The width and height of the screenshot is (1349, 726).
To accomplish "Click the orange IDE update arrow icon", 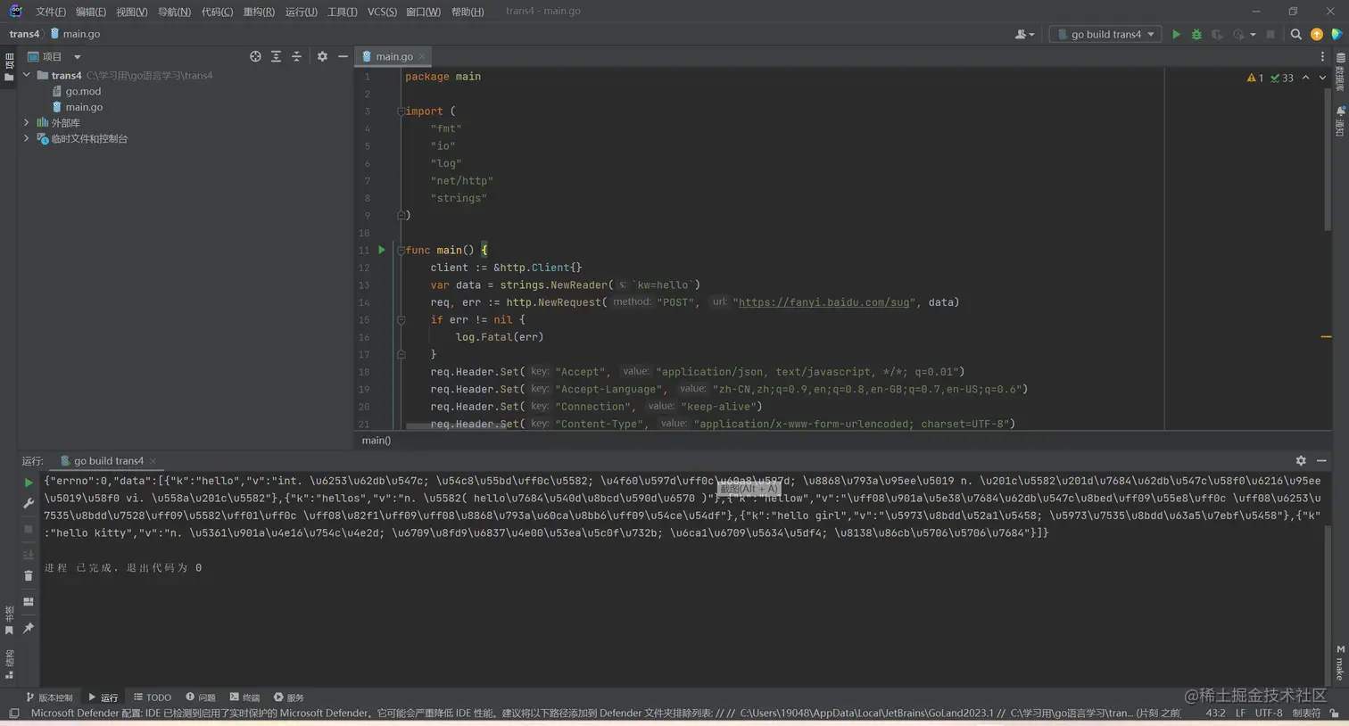I will pyautogui.click(x=1317, y=34).
